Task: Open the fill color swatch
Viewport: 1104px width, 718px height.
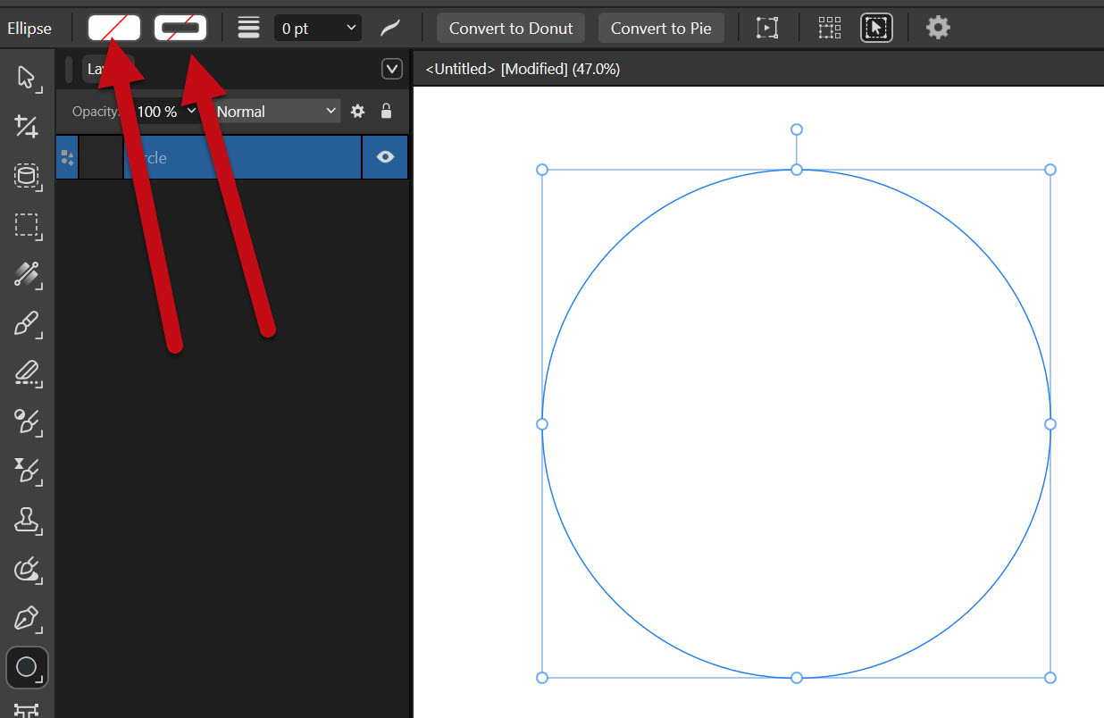Action: (114, 28)
